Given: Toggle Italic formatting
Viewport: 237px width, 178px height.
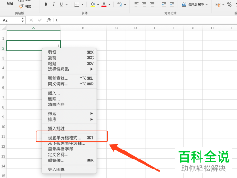Looking at the screenshot, I should (54, 4).
